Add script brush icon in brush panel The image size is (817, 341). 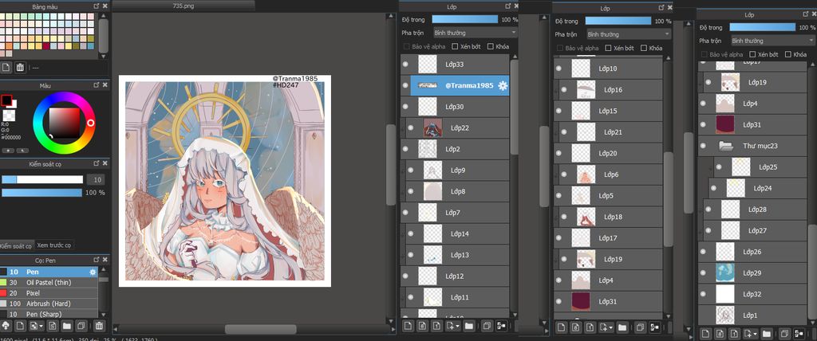(x=53, y=326)
